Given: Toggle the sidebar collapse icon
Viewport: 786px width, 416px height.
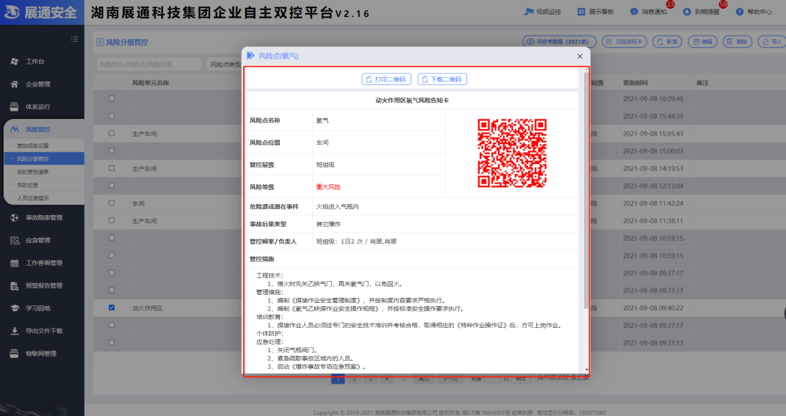Looking at the screenshot, I should pos(75,39).
